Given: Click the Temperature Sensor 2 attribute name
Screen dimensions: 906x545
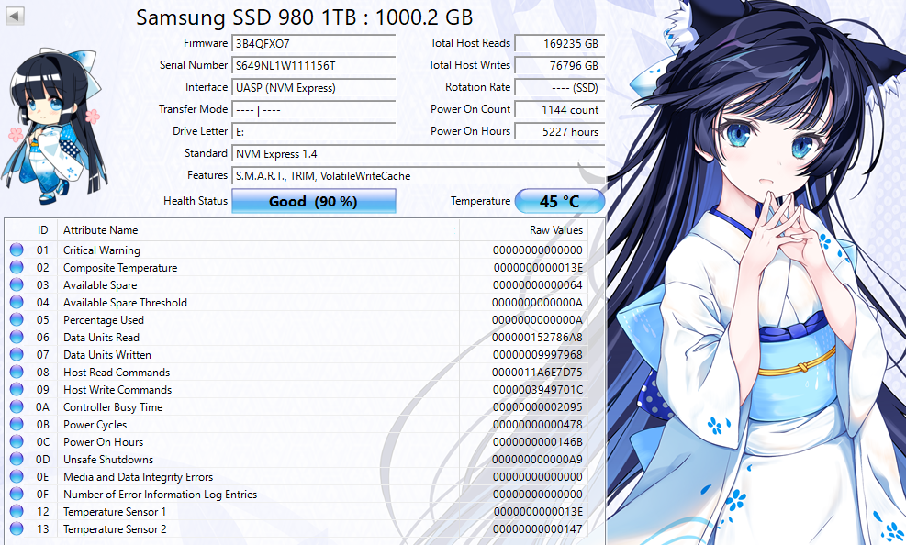Looking at the screenshot, I should click(115, 528).
